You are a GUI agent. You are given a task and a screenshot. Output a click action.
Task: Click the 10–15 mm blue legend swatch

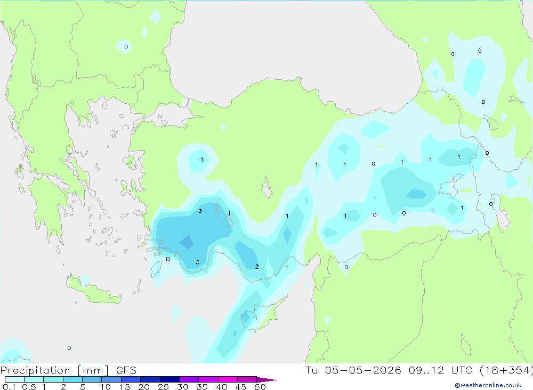(111, 379)
